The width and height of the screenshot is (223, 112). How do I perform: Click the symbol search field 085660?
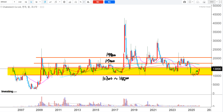pos(6,2)
